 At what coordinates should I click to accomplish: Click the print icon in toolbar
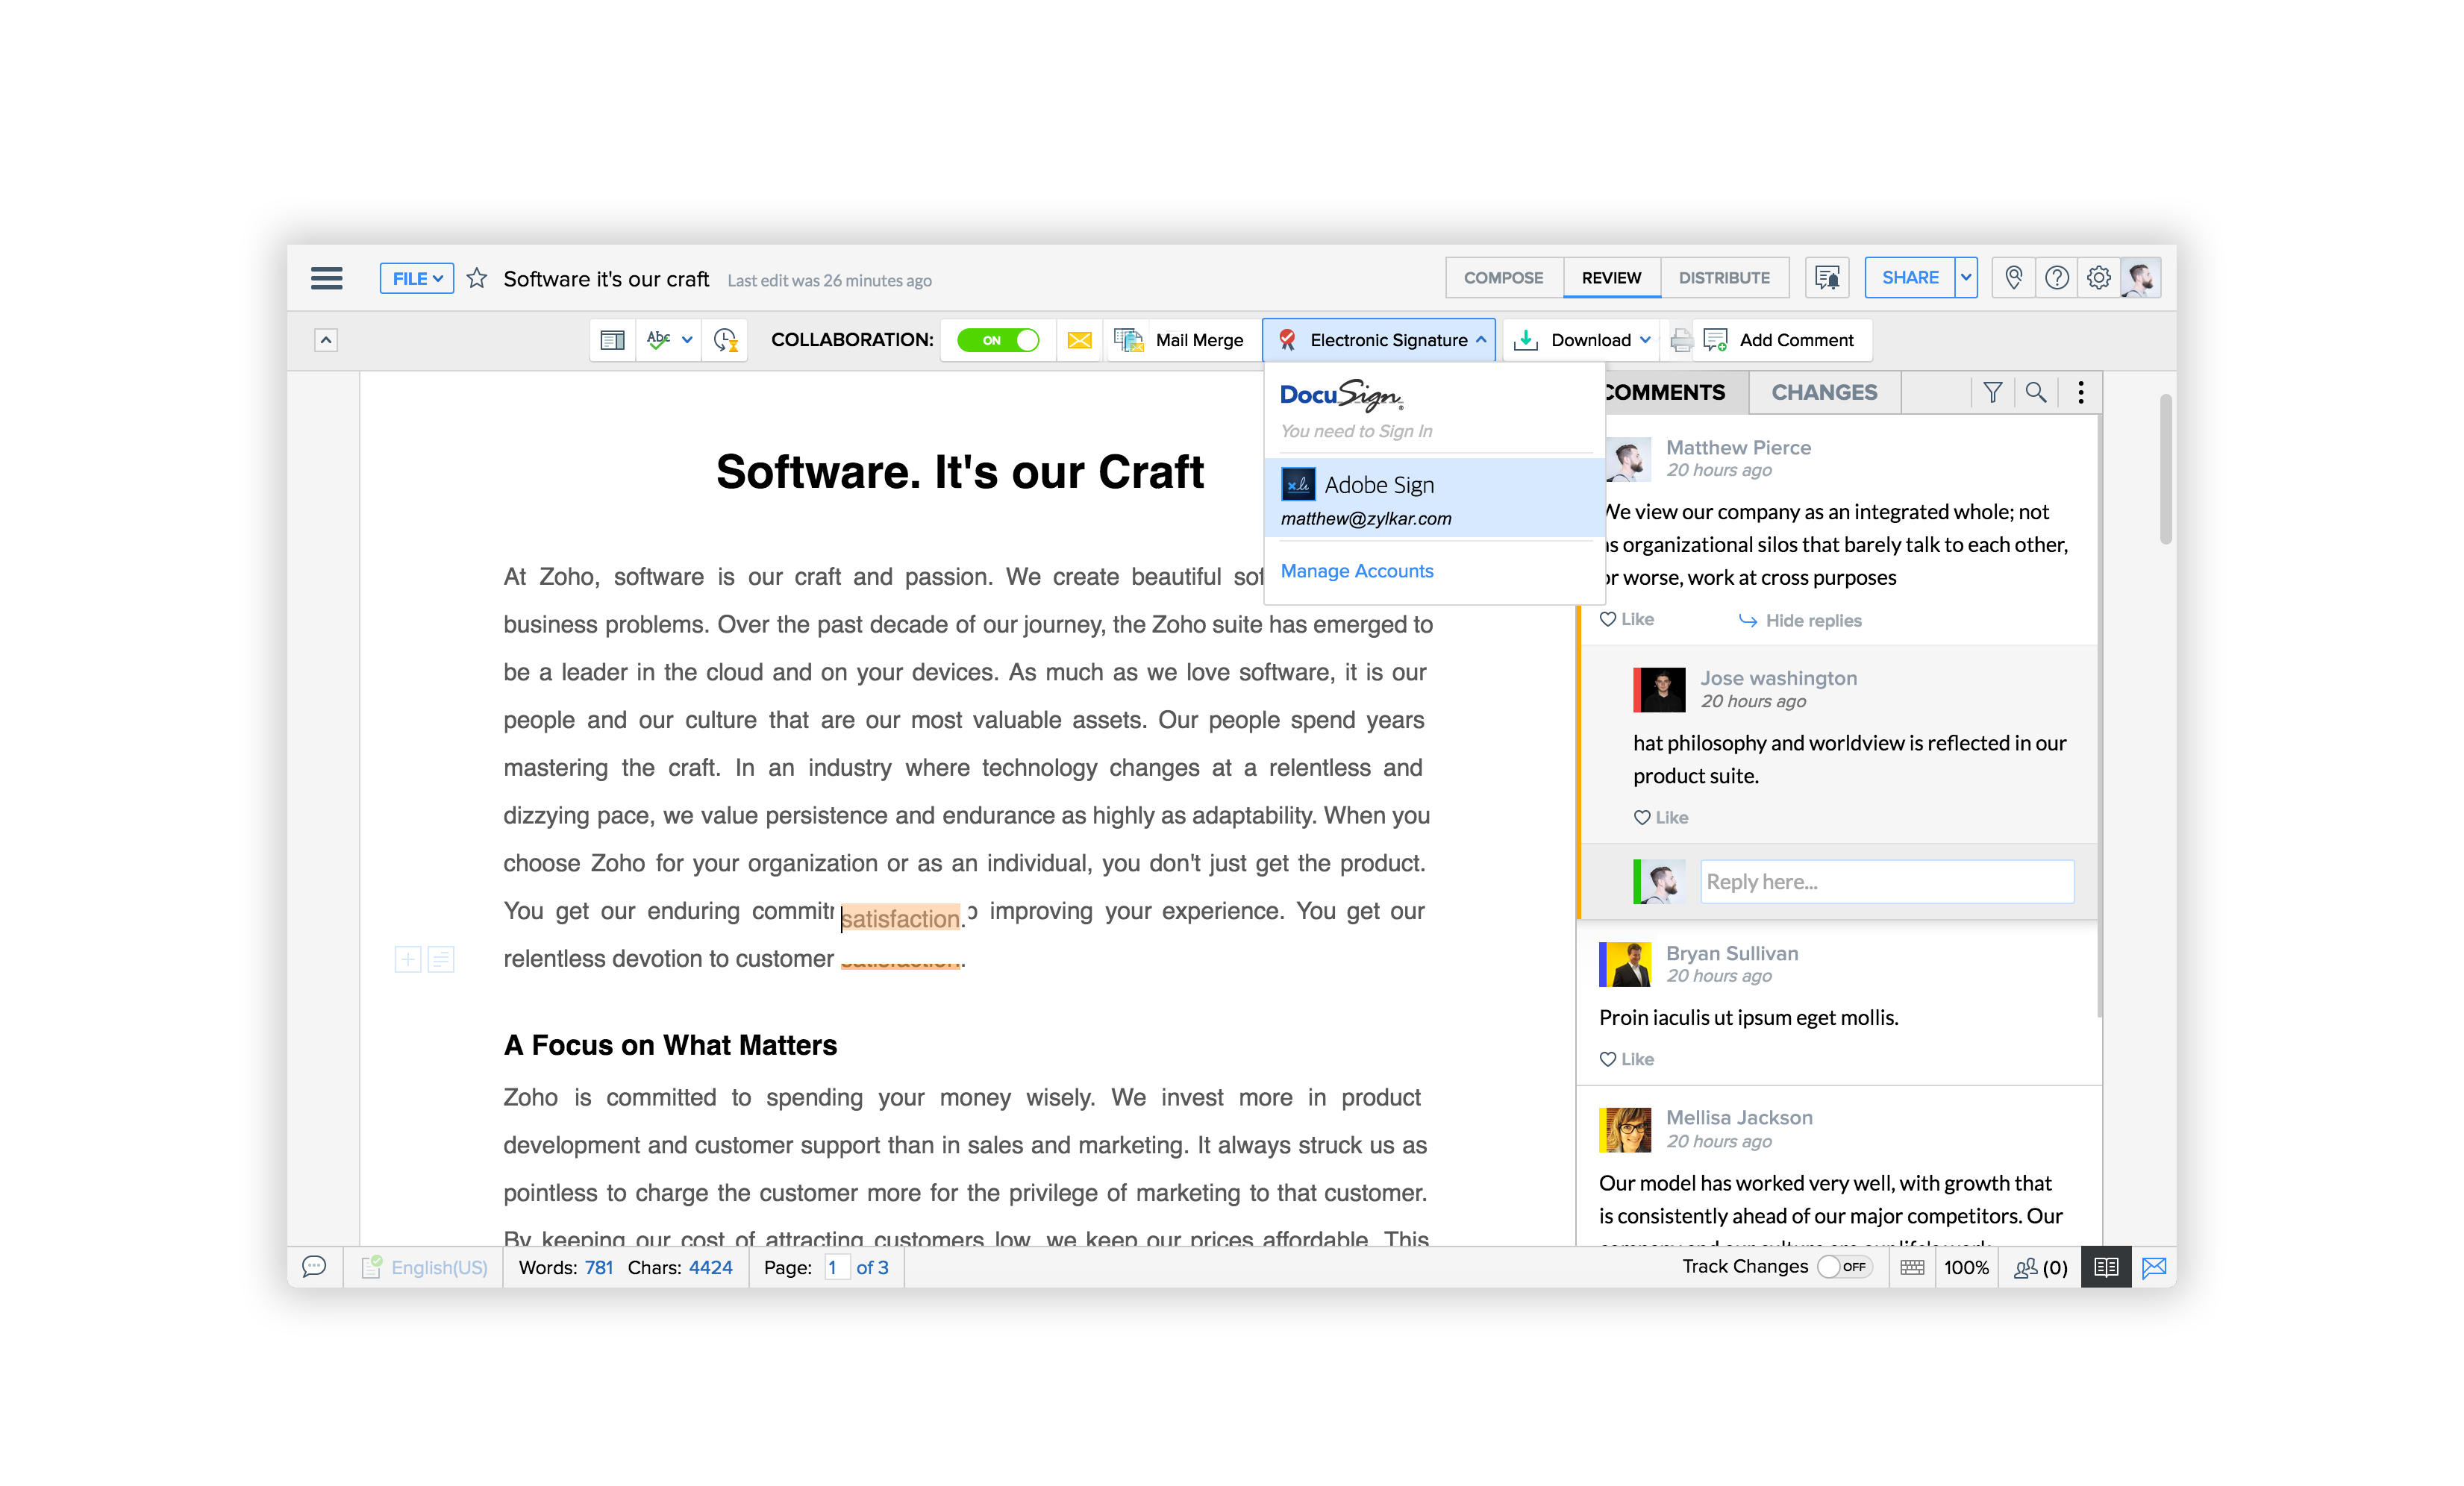pyautogui.click(x=1681, y=340)
